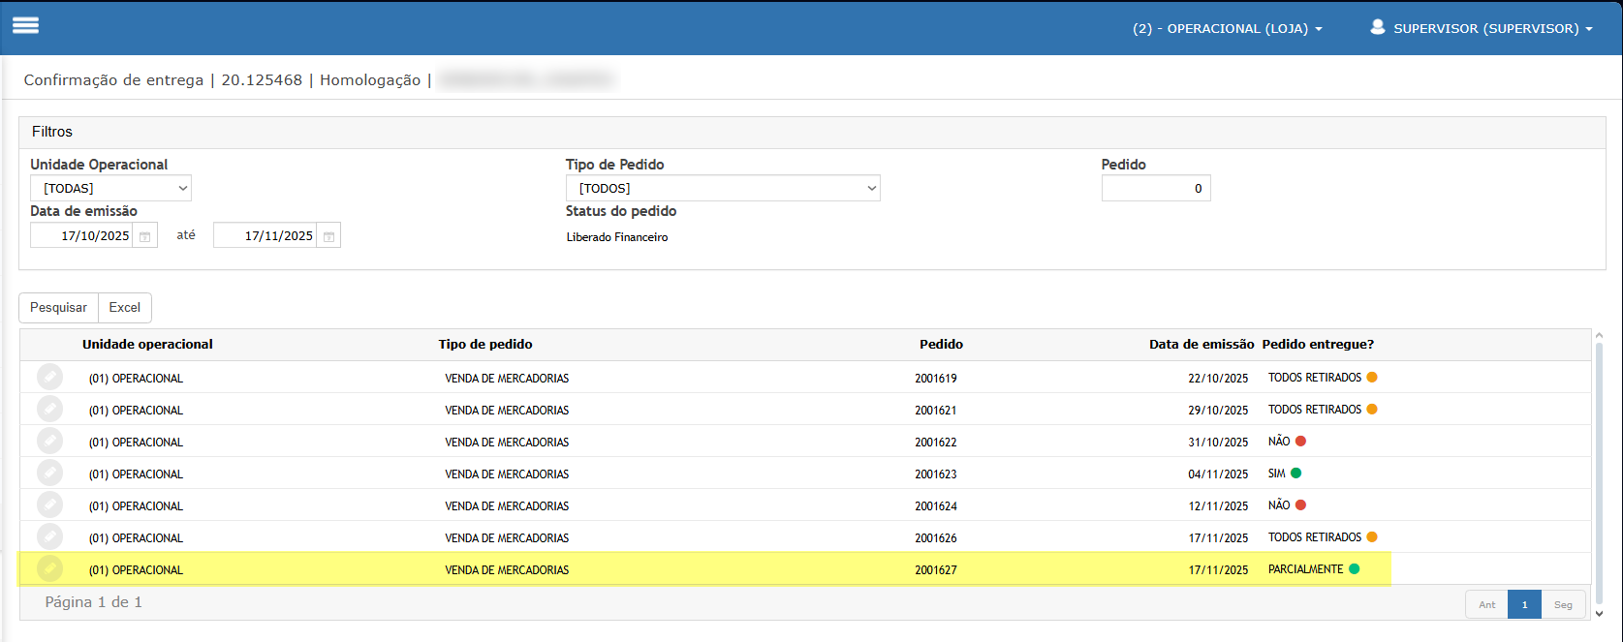Click the Ant previous page button
The width and height of the screenshot is (1623, 642).
pos(1486,604)
